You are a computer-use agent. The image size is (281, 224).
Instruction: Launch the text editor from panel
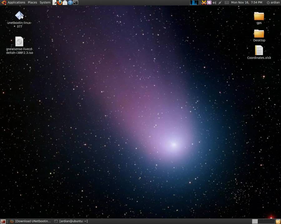55,2
